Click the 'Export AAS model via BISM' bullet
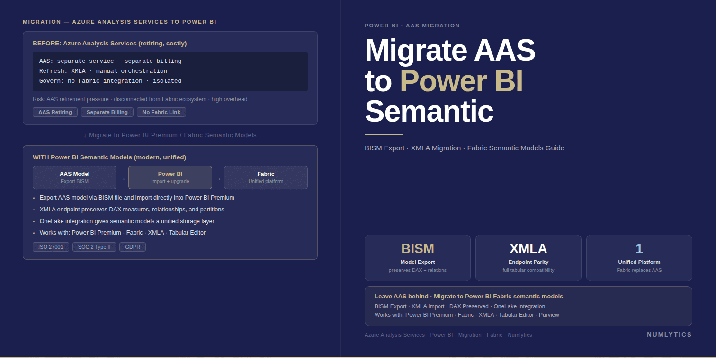716x358 pixels. (137, 198)
